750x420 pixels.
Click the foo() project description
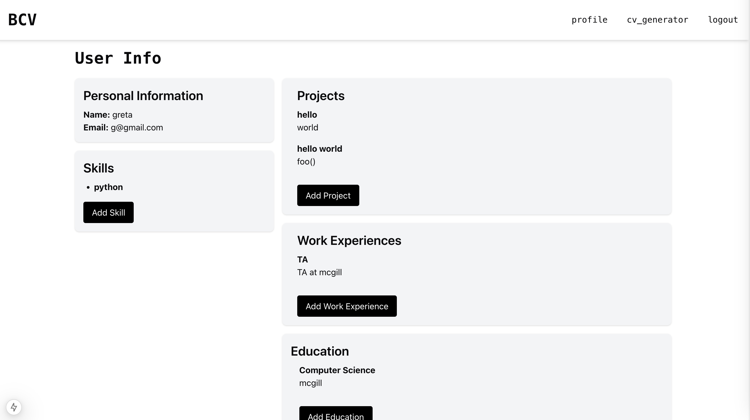[x=306, y=162]
